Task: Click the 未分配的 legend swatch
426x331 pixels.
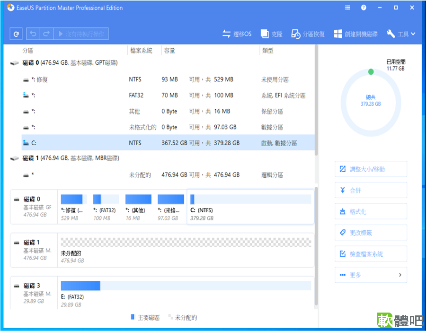Action: coord(170,317)
